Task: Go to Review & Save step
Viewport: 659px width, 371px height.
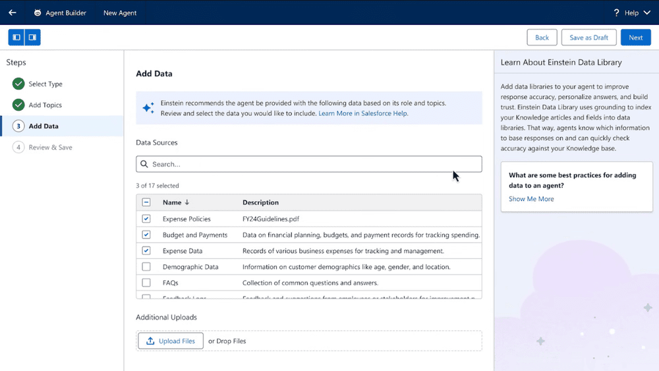Action: 51,148
